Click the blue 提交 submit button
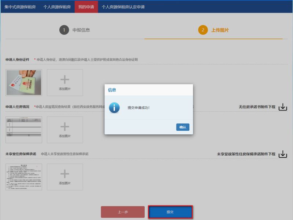This screenshot has height=220, width=293. coord(170,212)
